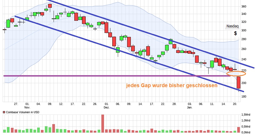Screen dimensions: 255x135
Task: Click the 'Dez.' month label on time axis
Action: point(106,107)
